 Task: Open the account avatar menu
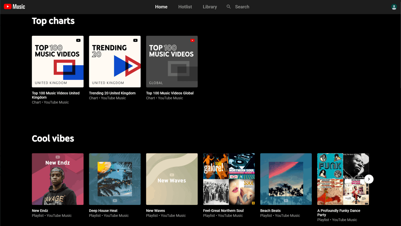tap(394, 7)
